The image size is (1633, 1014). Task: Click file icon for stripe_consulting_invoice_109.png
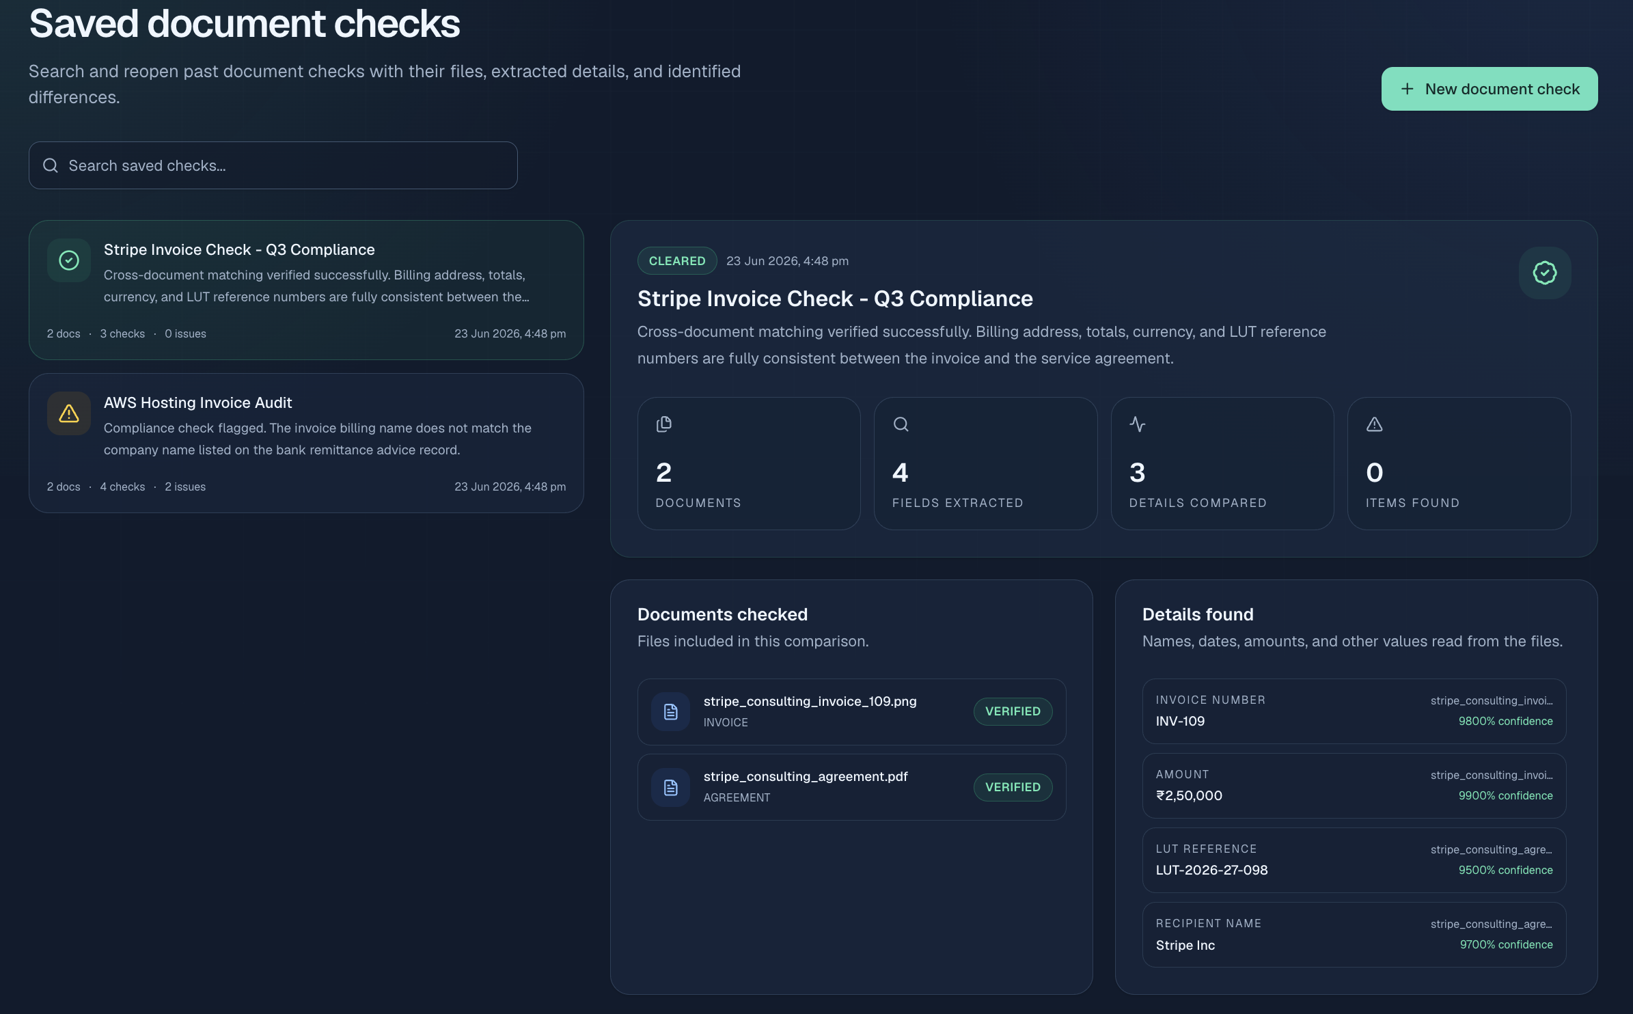point(670,712)
